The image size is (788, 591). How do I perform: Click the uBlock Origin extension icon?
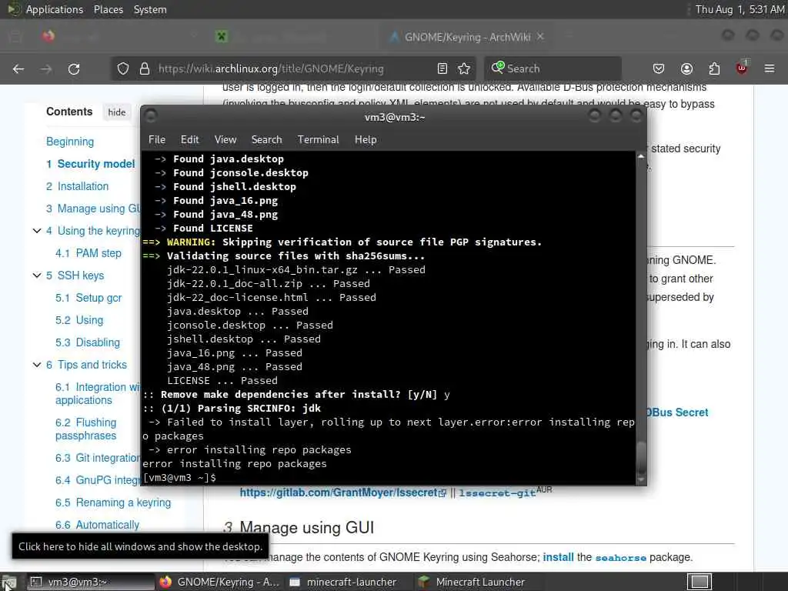tap(742, 68)
